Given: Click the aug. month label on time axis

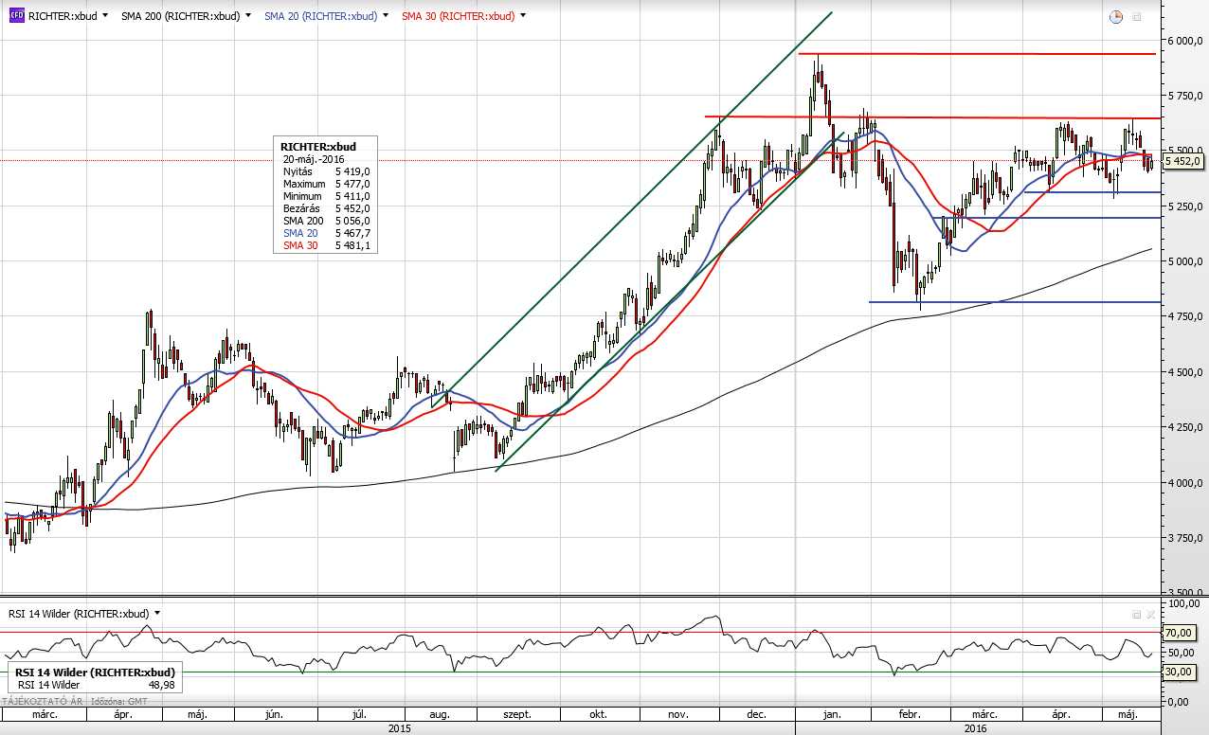Looking at the screenshot, I should click(x=440, y=715).
